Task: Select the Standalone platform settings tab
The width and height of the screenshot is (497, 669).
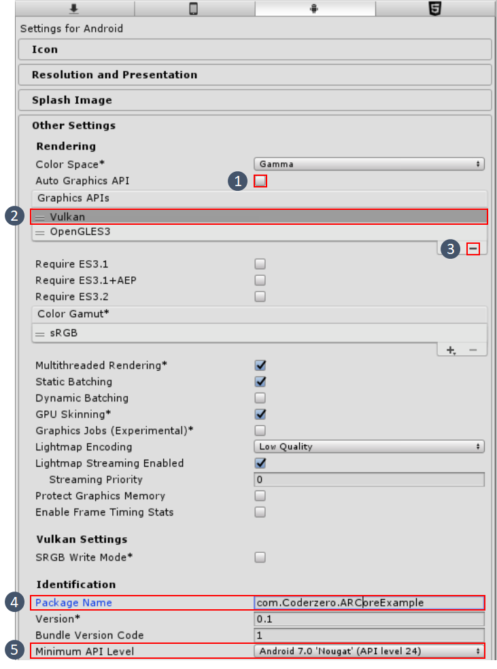Action: coord(74,8)
